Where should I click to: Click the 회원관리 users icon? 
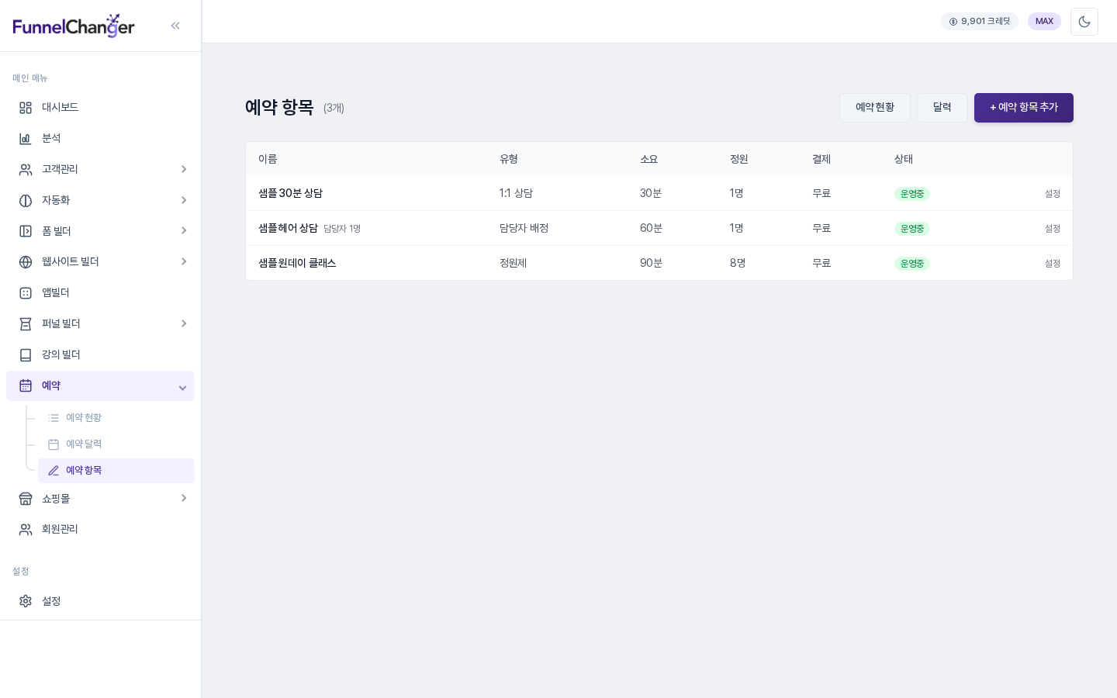[x=26, y=530]
